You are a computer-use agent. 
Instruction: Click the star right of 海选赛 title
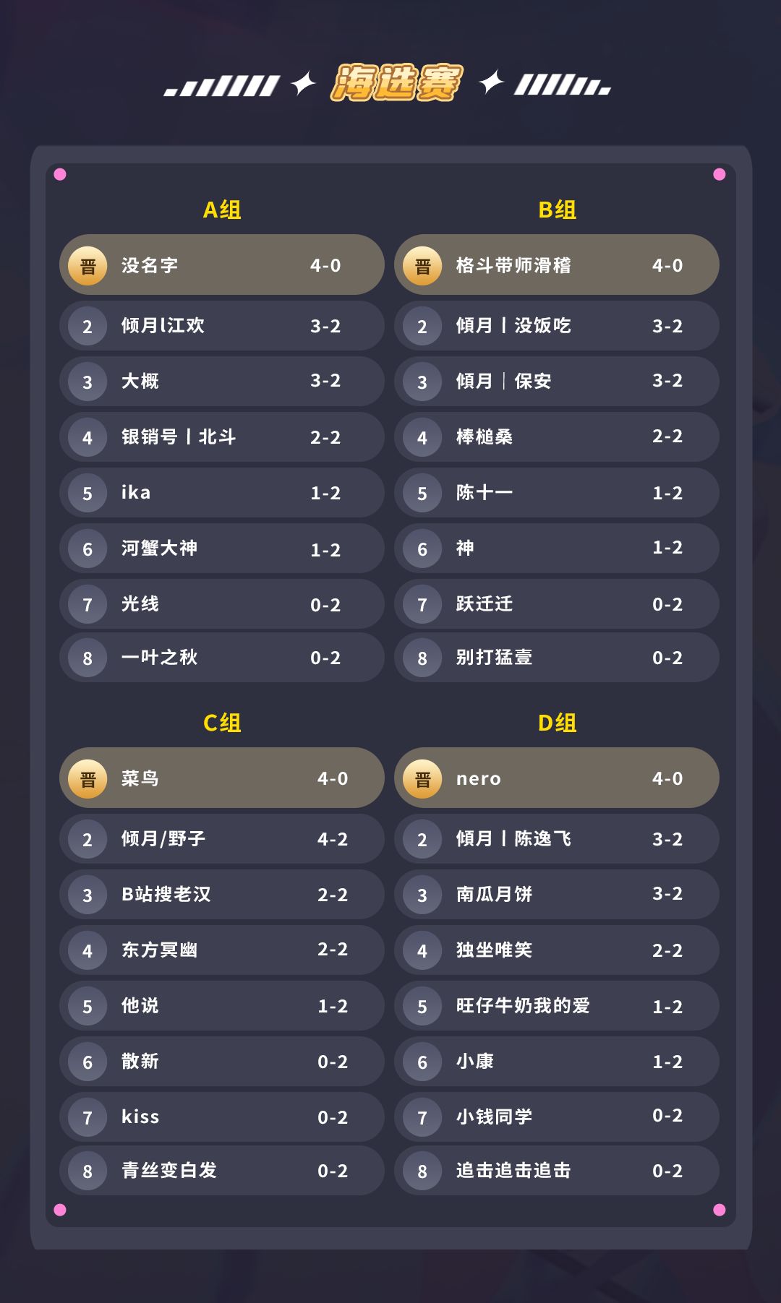pyautogui.click(x=491, y=83)
